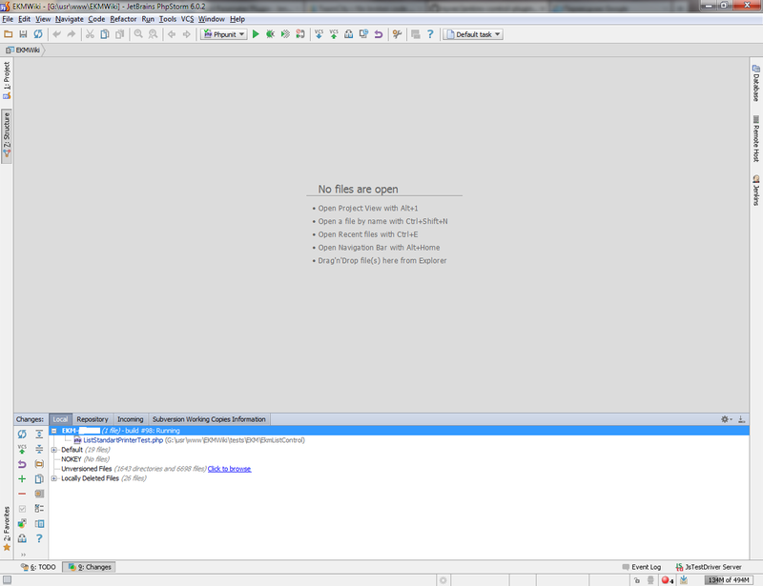Switch to the Incoming tab
This screenshot has height=586, width=763.
point(130,419)
